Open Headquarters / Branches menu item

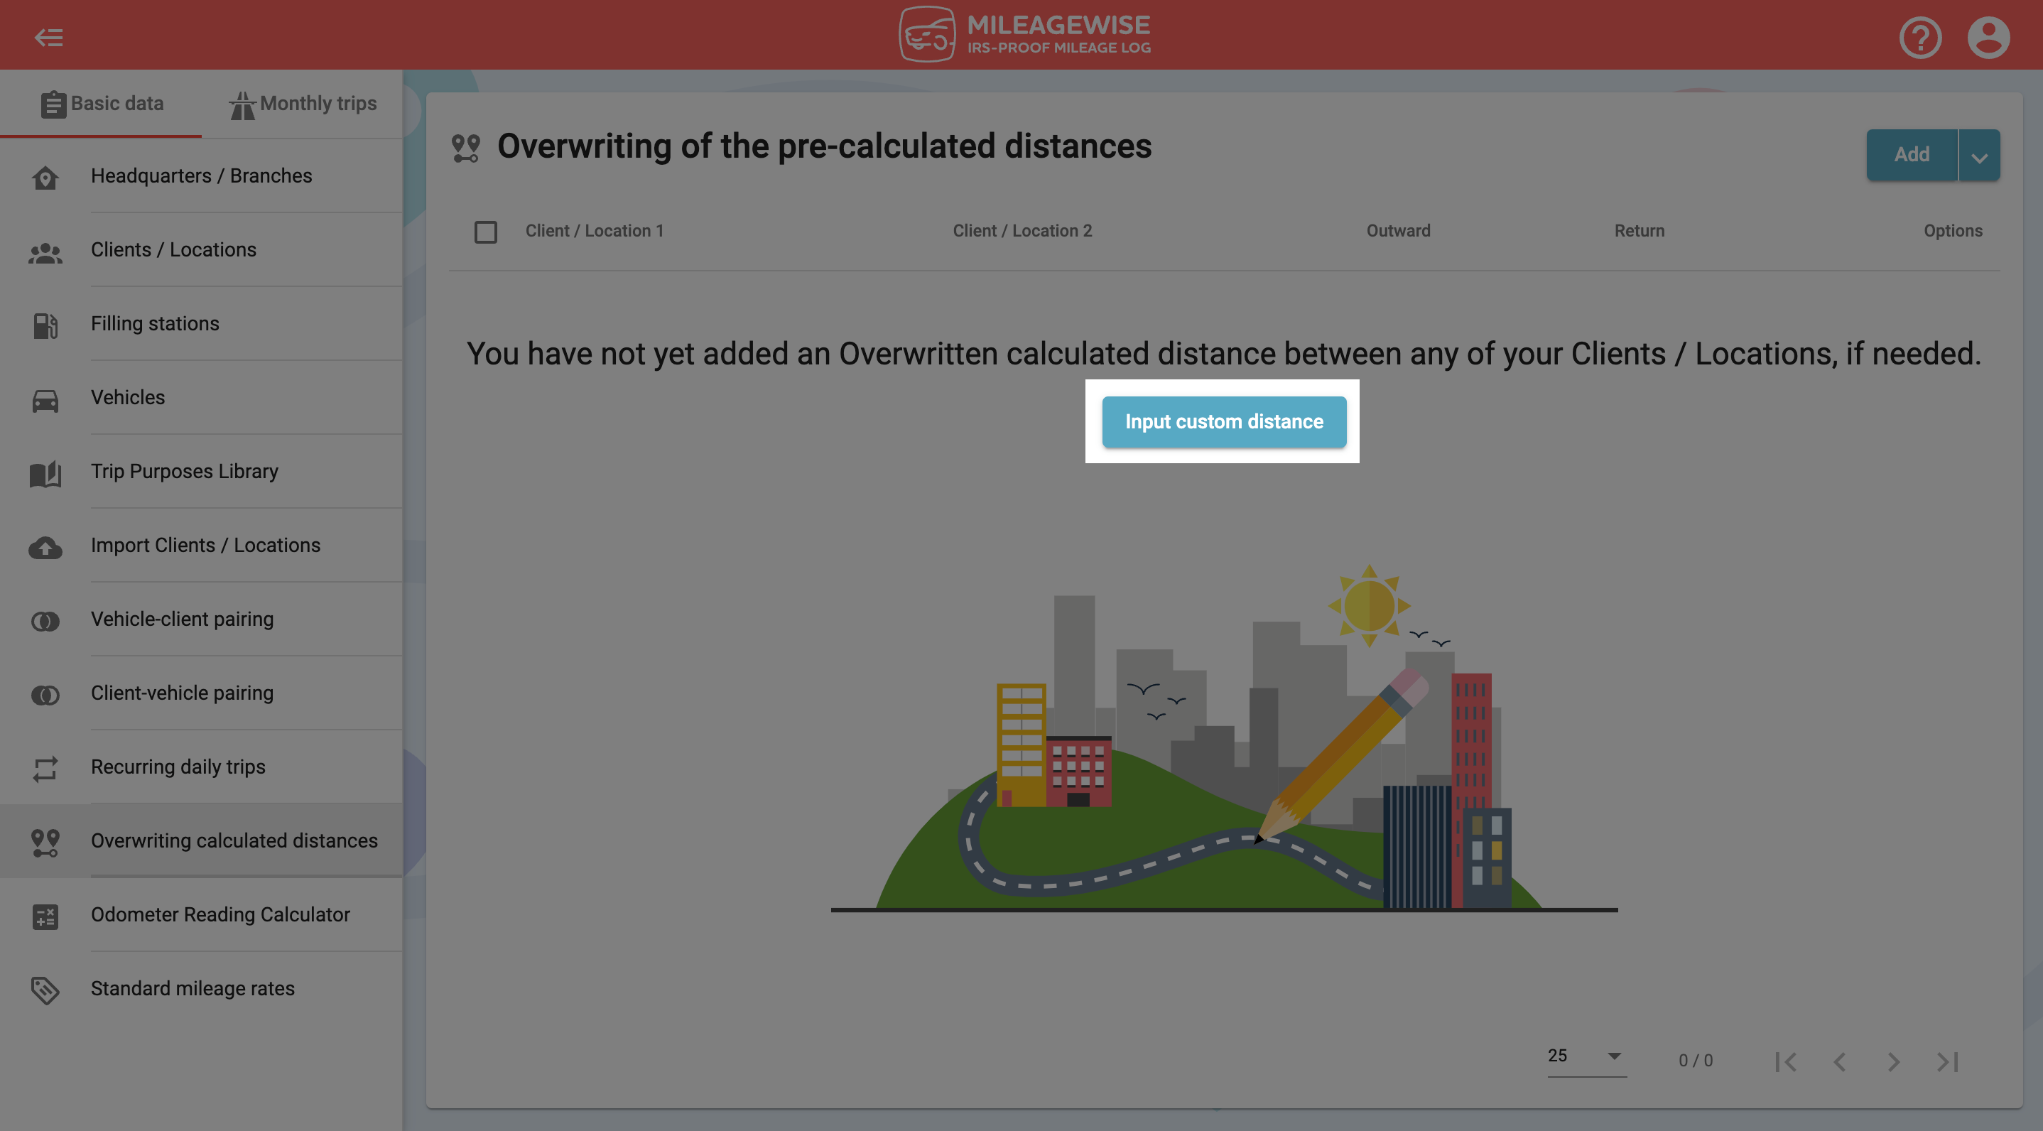pos(202,176)
